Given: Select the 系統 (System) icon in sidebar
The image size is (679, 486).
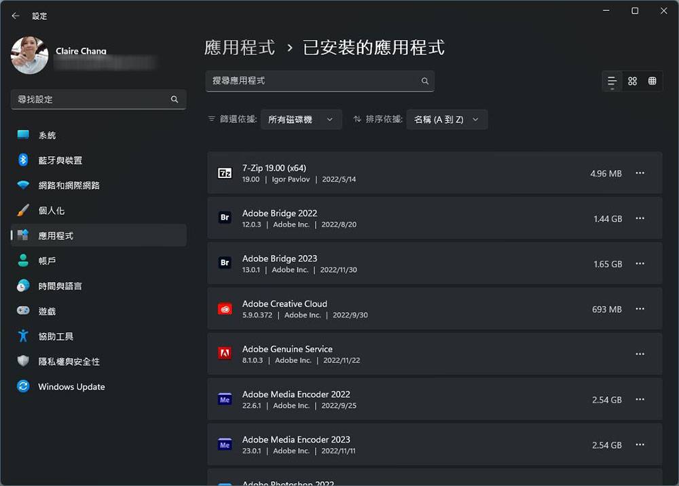Looking at the screenshot, I should tap(22, 135).
